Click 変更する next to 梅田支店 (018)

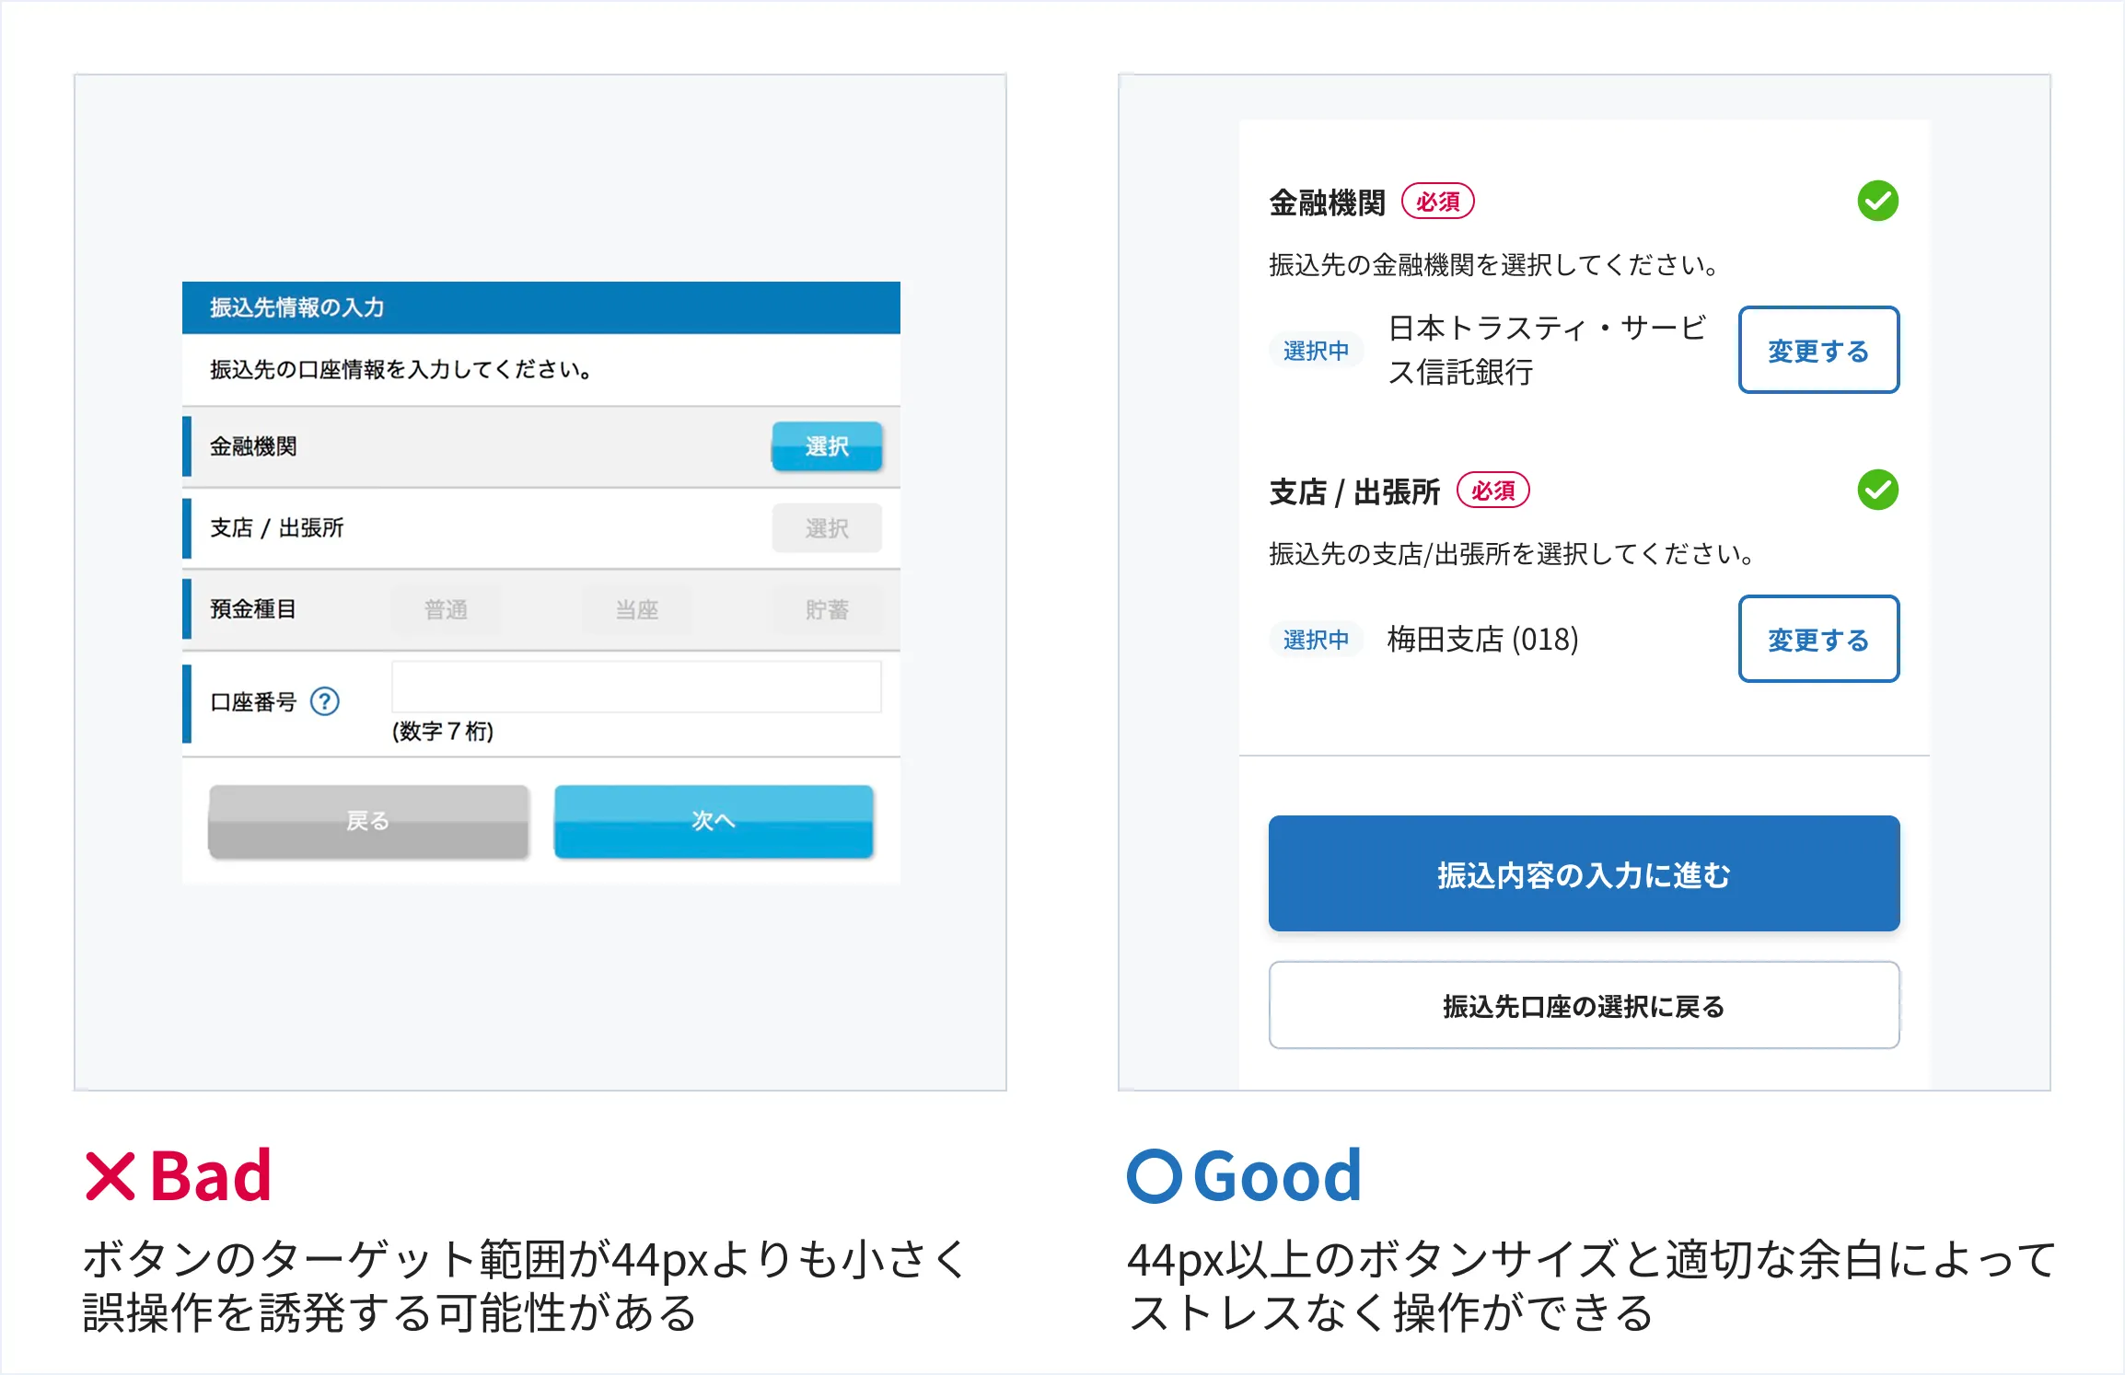point(1818,640)
